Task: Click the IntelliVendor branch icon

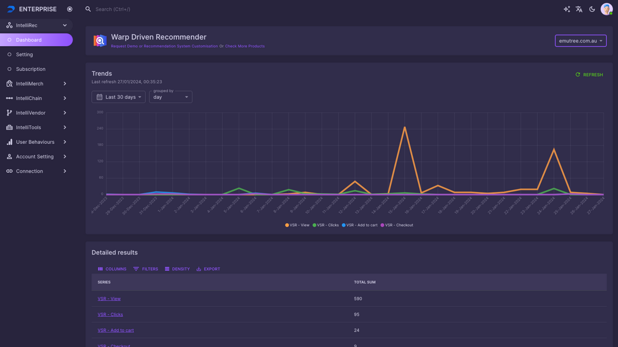Action: (9, 113)
